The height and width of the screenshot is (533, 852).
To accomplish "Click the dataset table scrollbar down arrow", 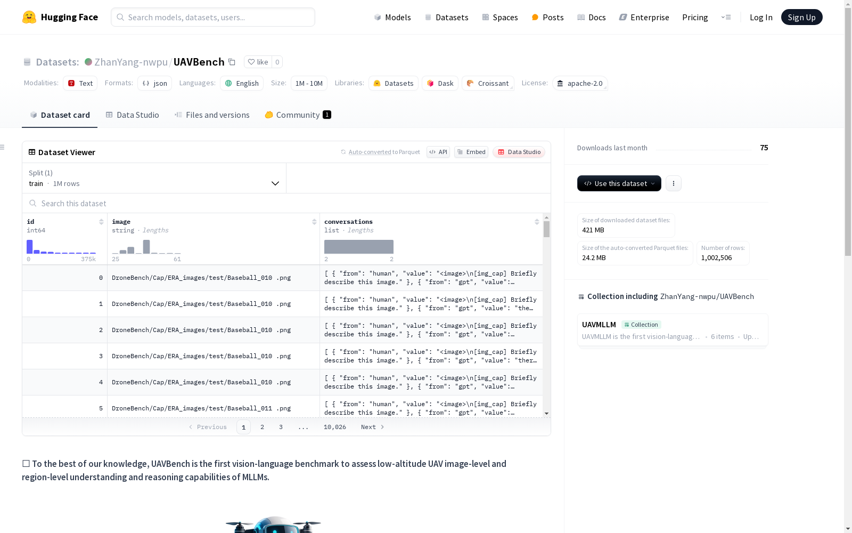I will [546, 414].
